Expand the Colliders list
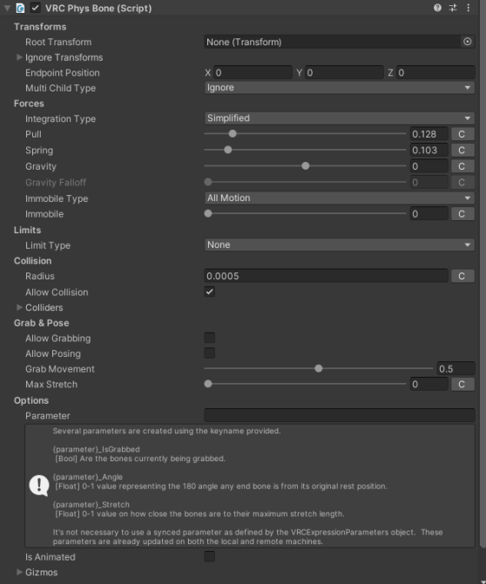Screen dimensions: 486x584 click(19, 307)
